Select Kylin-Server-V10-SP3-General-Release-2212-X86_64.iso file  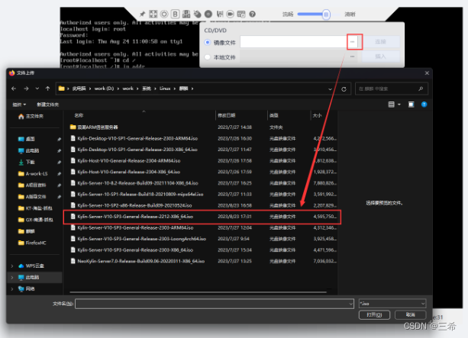(135, 217)
